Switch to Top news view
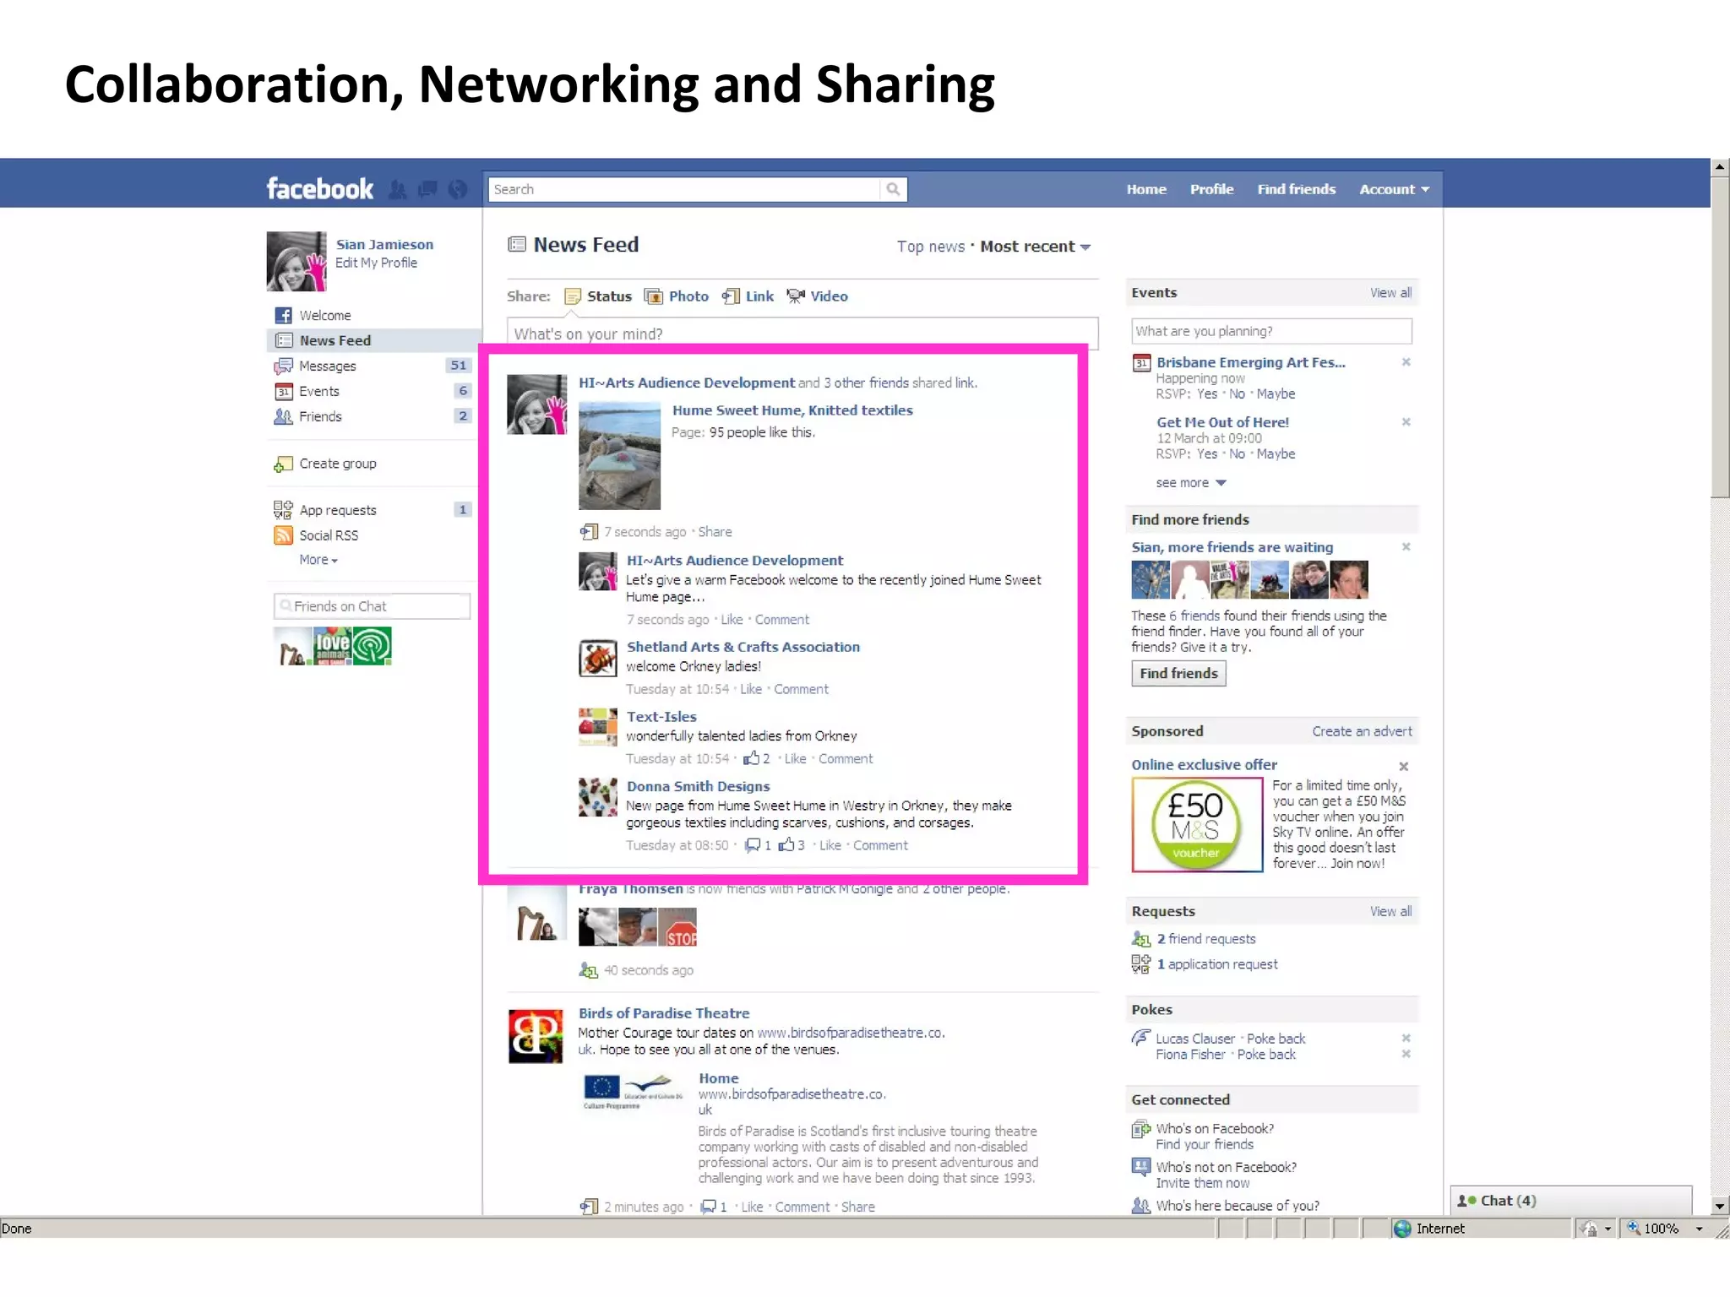The height and width of the screenshot is (1297, 1730). pos(931,247)
